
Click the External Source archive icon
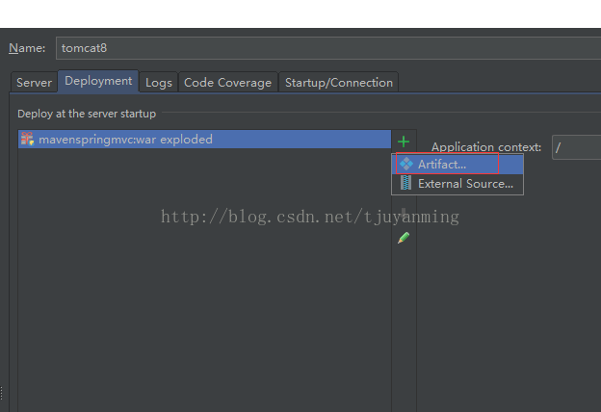coord(406,183)
